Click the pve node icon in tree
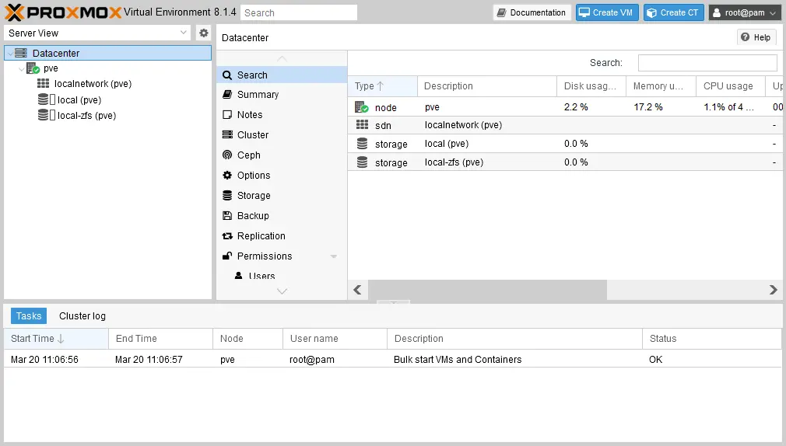Image resolution: width=786 pixels, height=446 pixels. [33, 68]
